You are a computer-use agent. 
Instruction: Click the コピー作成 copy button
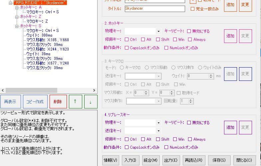click(35, 102)
